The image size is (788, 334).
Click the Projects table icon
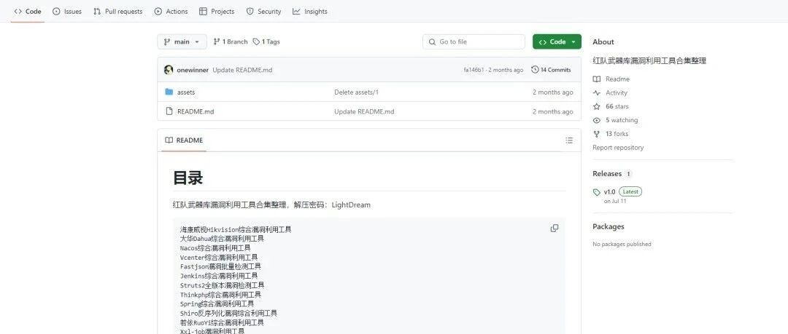[203, 12]
